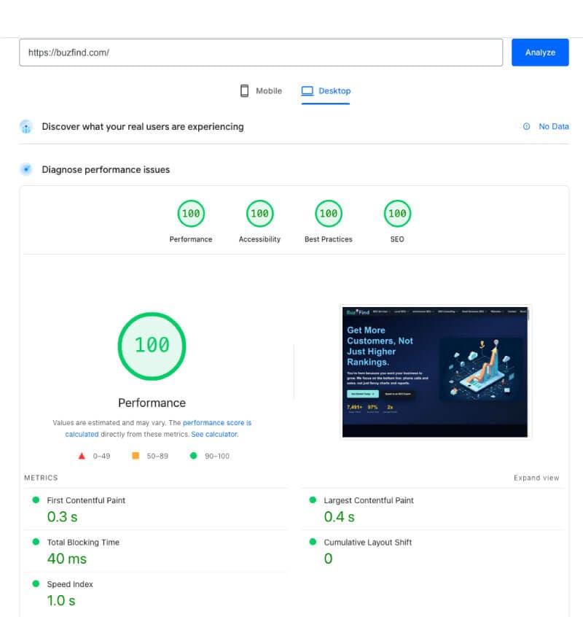The height and width of the screenshot is (617, 583).
Task: Click the green dot beside Total Blocking Time
Action: coord(36,541)
